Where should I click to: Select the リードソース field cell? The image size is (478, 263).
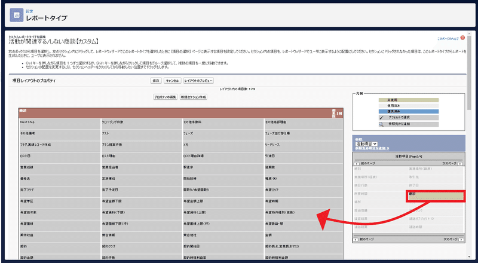point(304,146)
